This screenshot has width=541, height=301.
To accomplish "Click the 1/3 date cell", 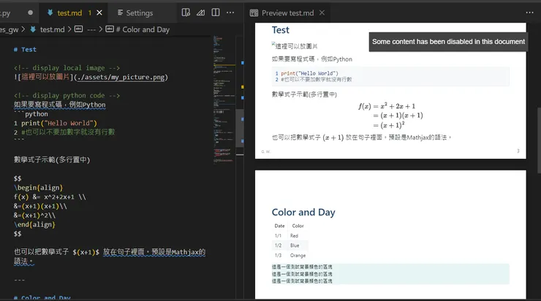I will tap(278, 256).
